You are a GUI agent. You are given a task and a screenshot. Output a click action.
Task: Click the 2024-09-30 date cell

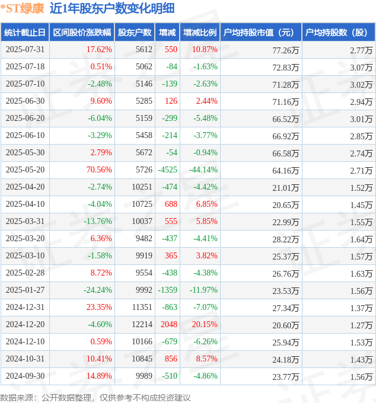point(25,376)
